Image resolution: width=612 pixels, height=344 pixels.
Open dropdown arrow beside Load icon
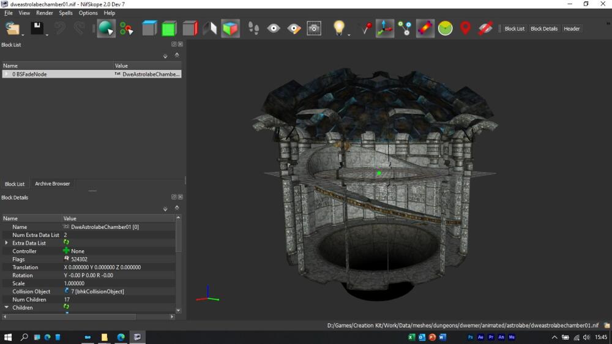23,35
